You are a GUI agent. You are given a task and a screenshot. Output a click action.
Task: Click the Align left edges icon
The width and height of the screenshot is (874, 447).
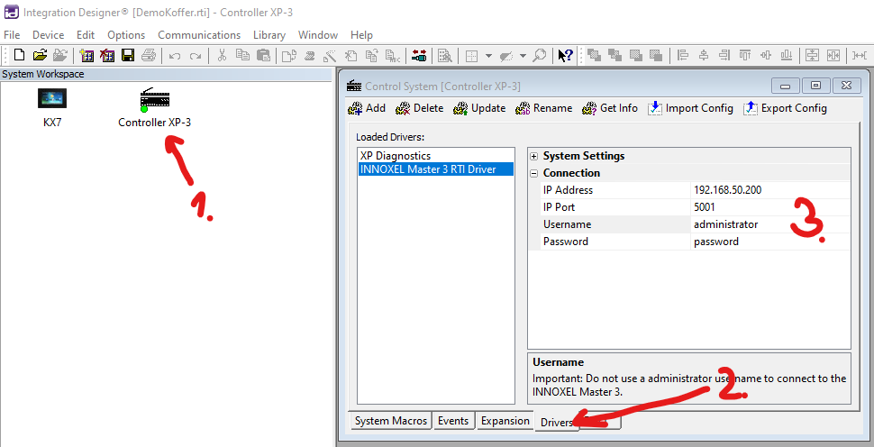pyautogui.click(x=683, y=55)
